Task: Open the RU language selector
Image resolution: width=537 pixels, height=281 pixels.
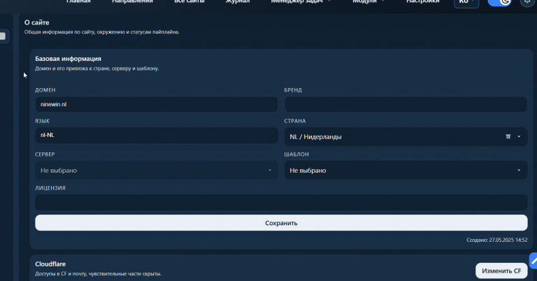Action: [466, 2]
